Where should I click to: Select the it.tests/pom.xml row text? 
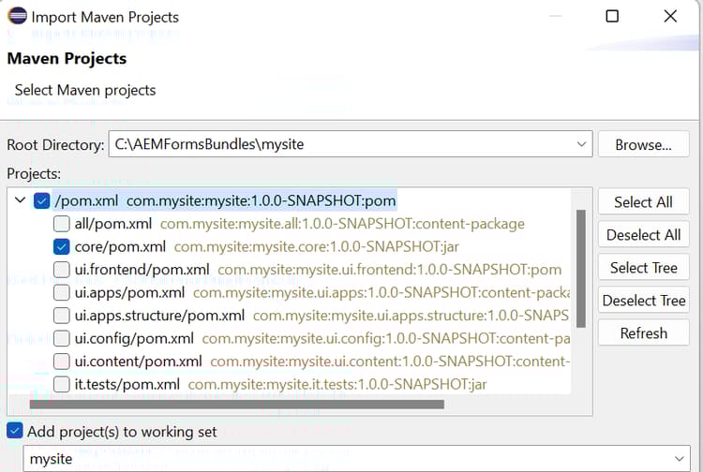[280, 384]
